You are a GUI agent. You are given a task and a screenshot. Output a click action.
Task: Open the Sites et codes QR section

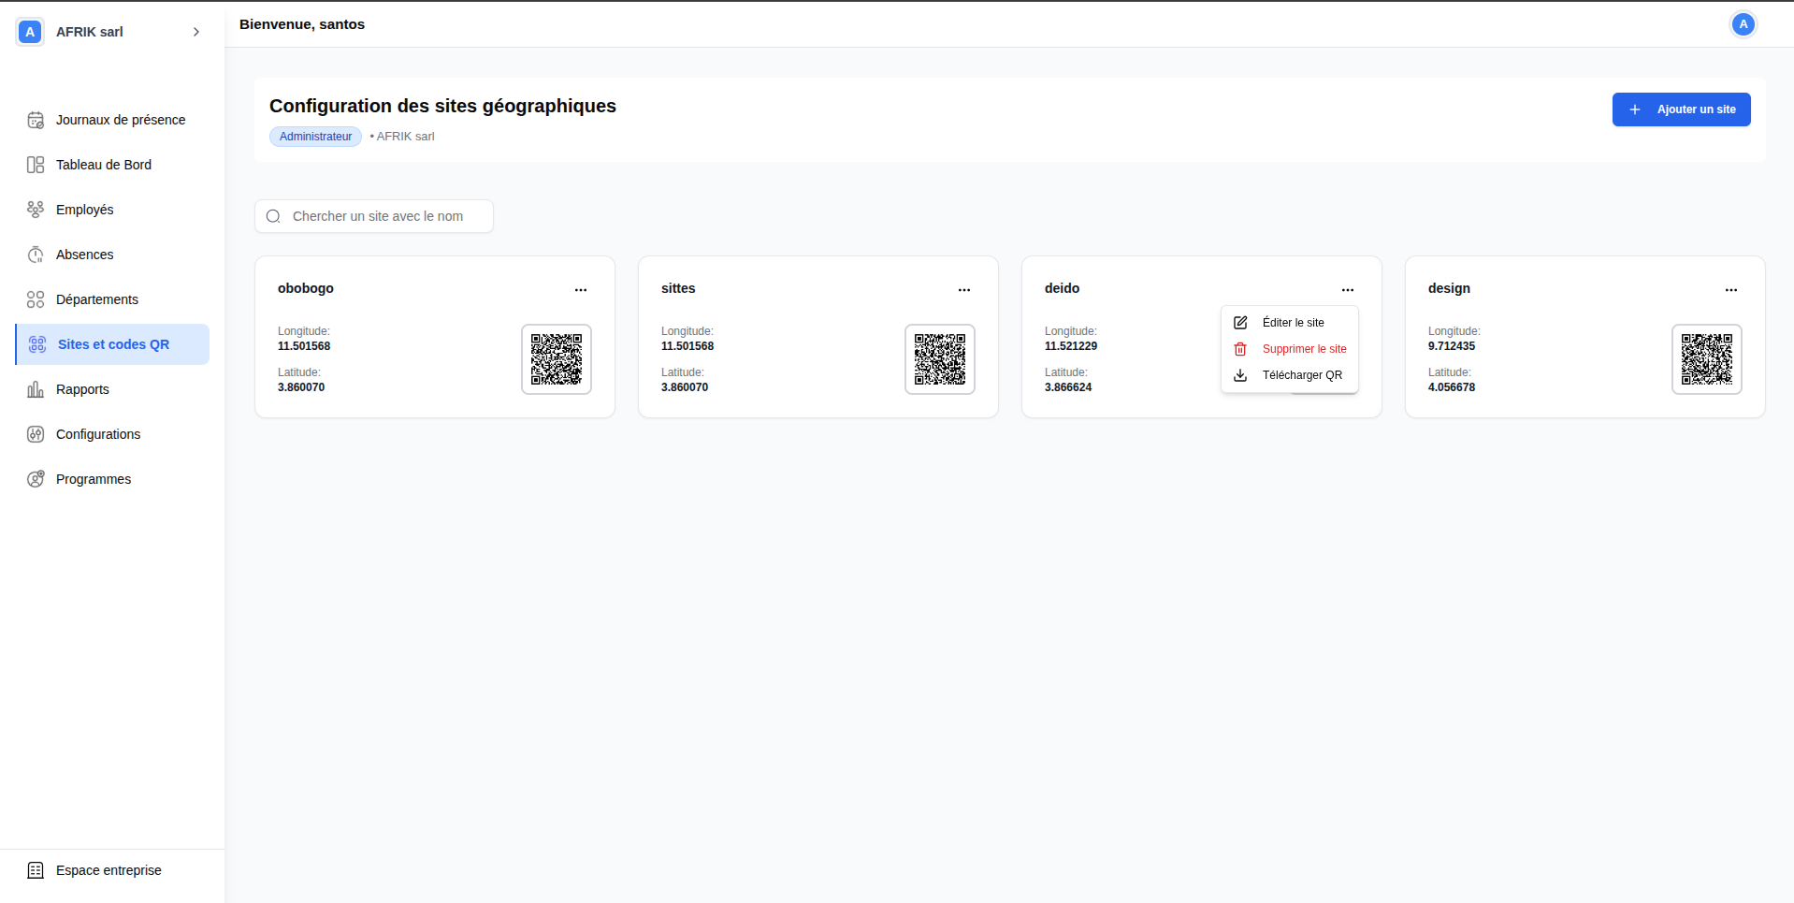click(112, 343)
